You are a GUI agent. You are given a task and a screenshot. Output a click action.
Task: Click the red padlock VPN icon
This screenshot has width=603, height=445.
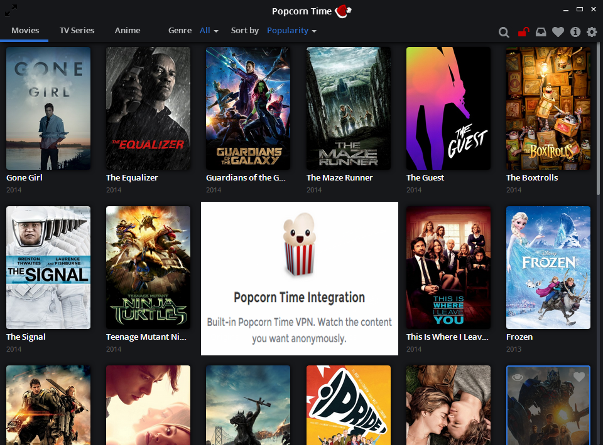point(523,32)
